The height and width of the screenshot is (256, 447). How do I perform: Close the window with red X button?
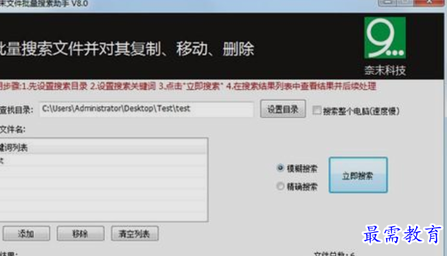point(430,3)
